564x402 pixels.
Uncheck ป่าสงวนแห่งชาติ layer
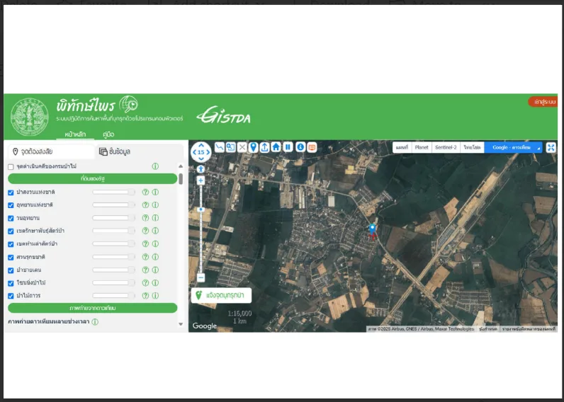tap(11, 193)
